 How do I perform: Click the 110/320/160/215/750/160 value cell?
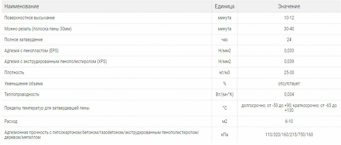click(289, 135)
